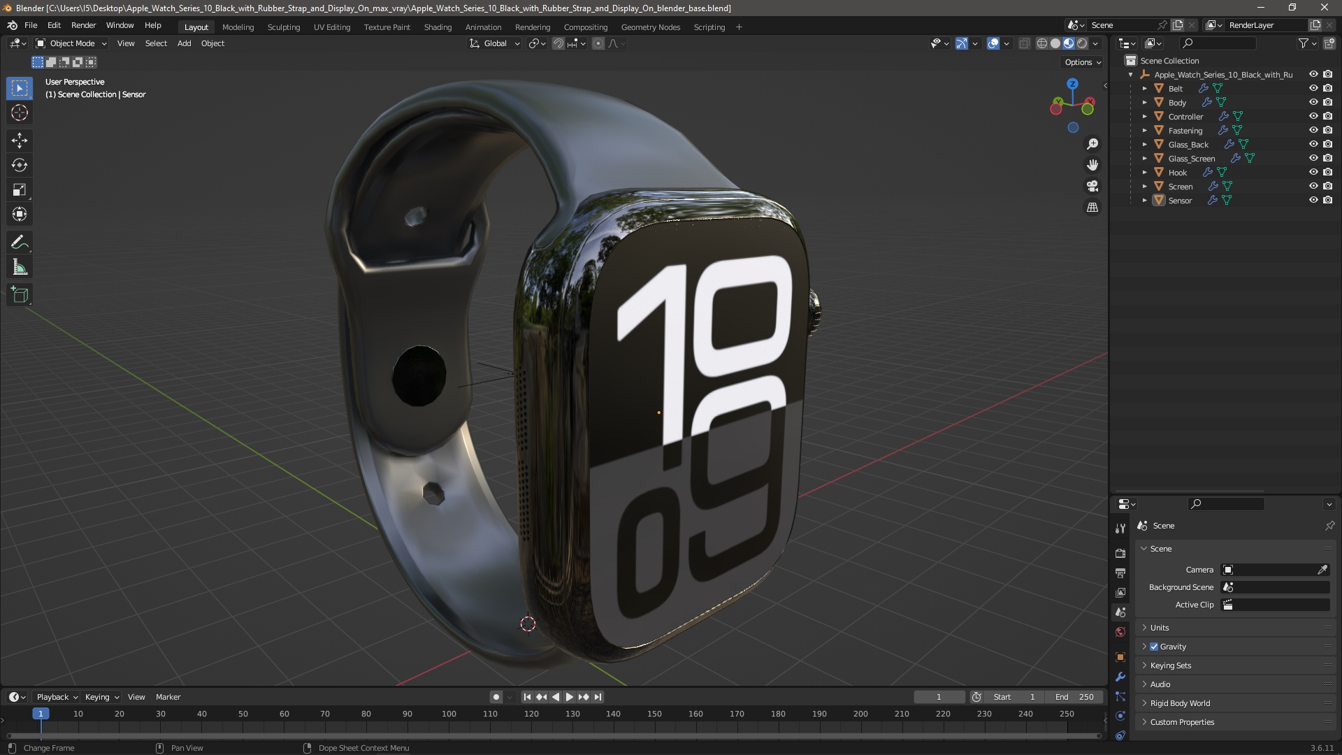Select the Measure tool
1342x755 pixels.
click(20, 267)
